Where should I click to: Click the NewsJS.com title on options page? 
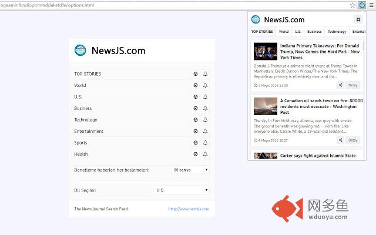pyautogui.click(x=119, y=51)
